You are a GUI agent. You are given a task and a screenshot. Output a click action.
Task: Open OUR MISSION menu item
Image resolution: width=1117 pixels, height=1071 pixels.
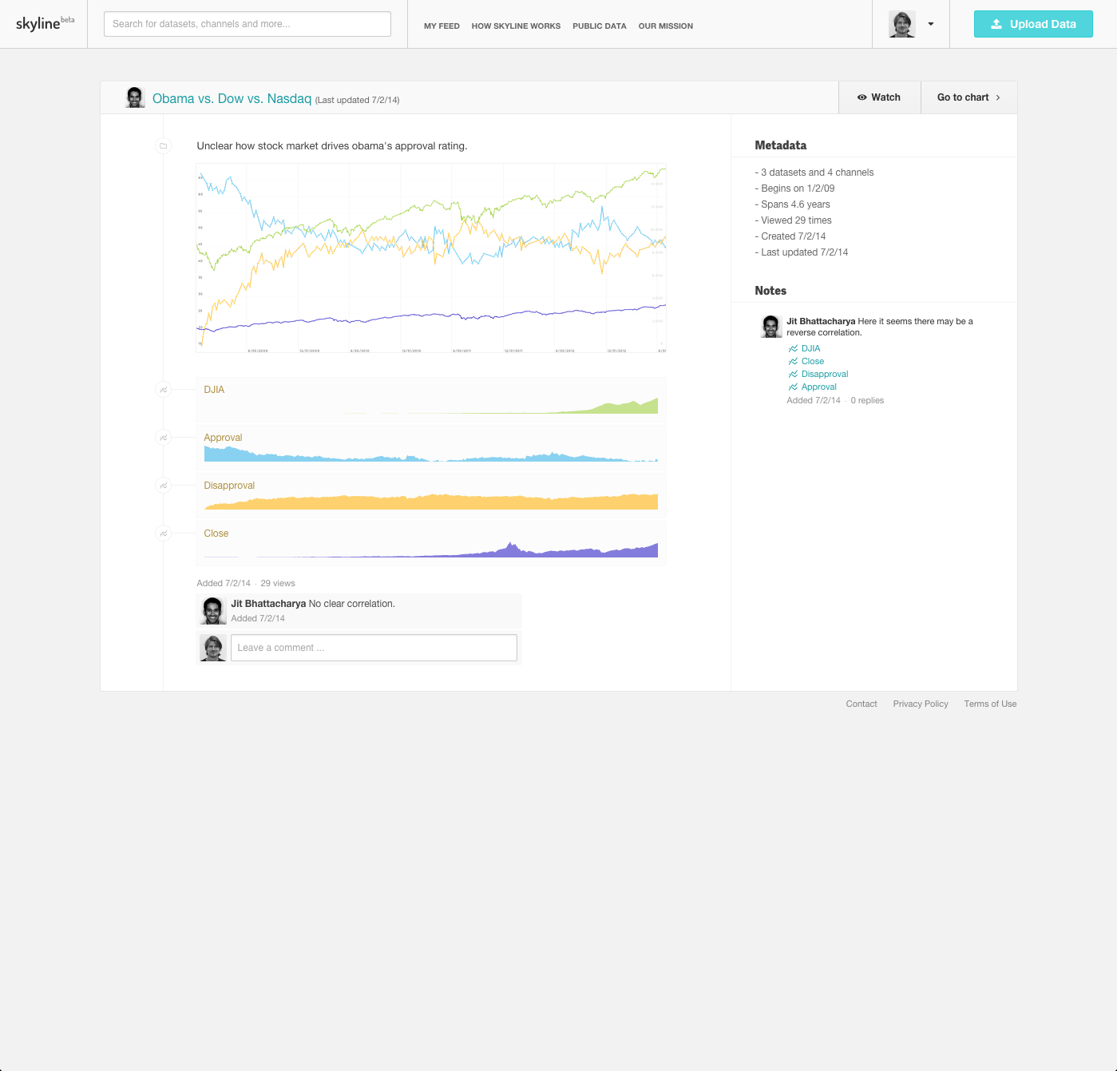pyautogui.click(x=666, y=26)
